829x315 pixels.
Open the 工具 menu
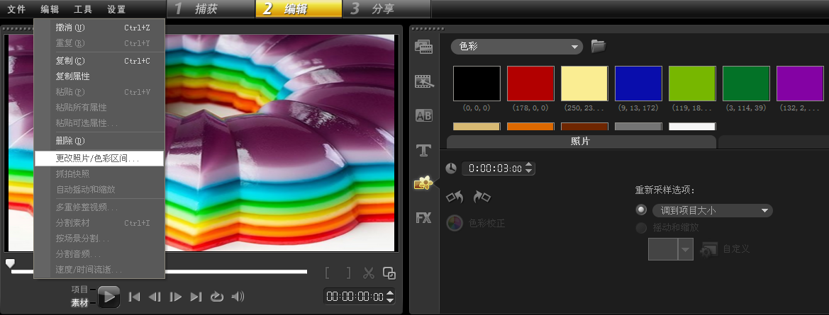click(83, 9)
